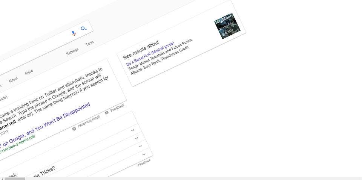The image size is (362, 180).
Task: Follow the Do a Barrel Roll! (Musical group) link
Action: click(x=150, y=54)
